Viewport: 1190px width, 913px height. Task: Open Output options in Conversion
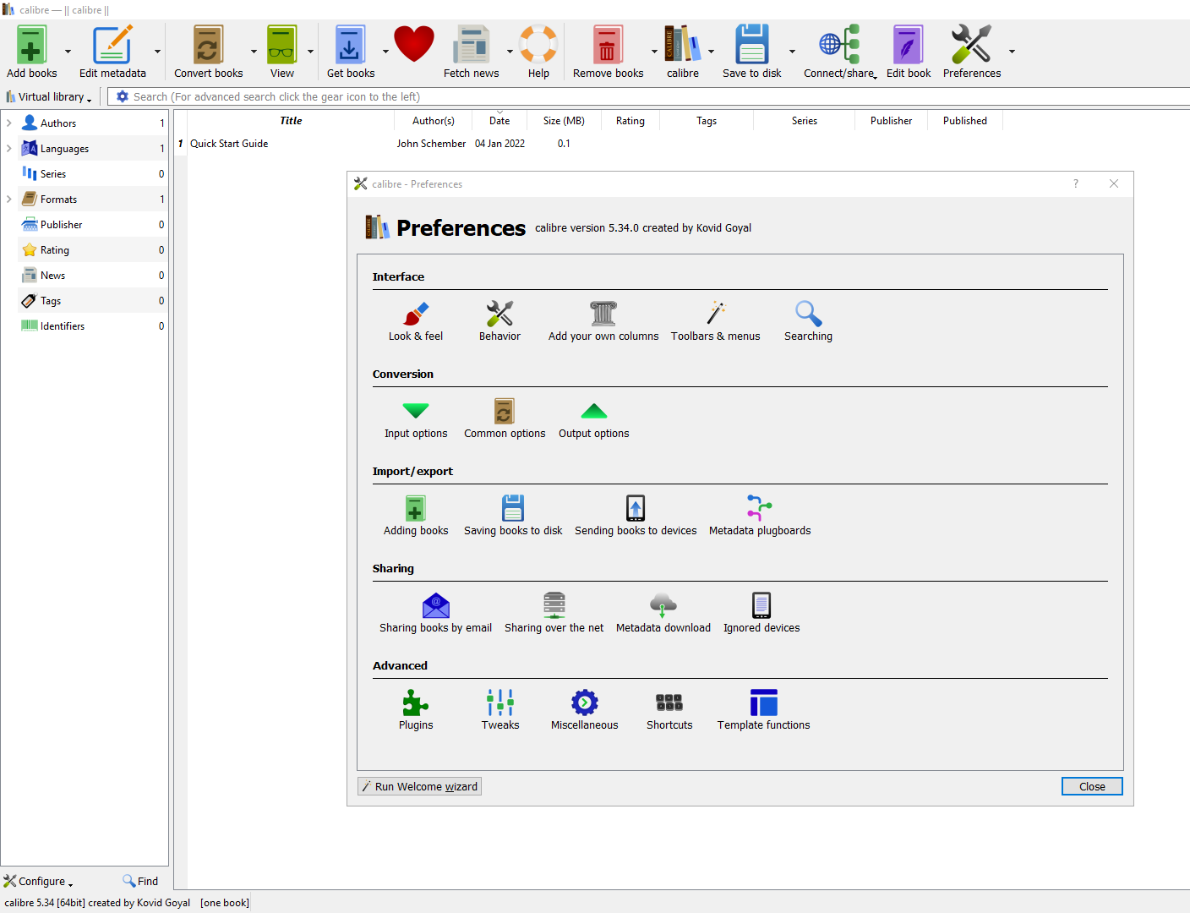point(593,418)
